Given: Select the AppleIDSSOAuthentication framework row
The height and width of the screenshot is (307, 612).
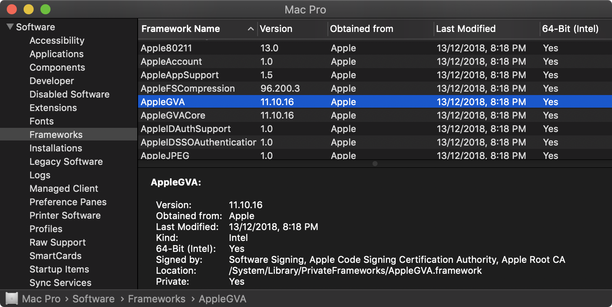Looking at the screenshot, I should point(375,142).
